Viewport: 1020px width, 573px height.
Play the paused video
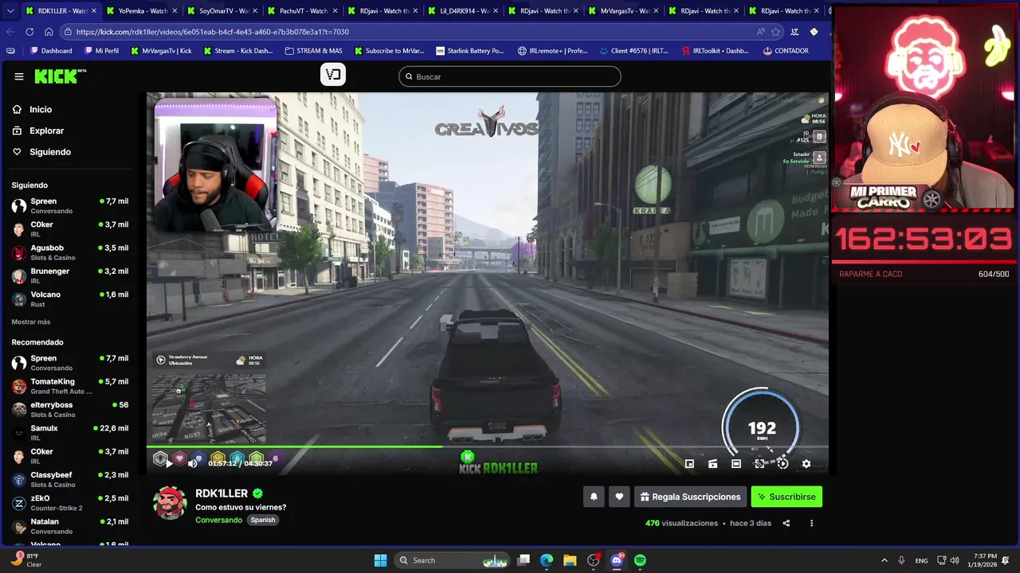[x=169, y=462]
